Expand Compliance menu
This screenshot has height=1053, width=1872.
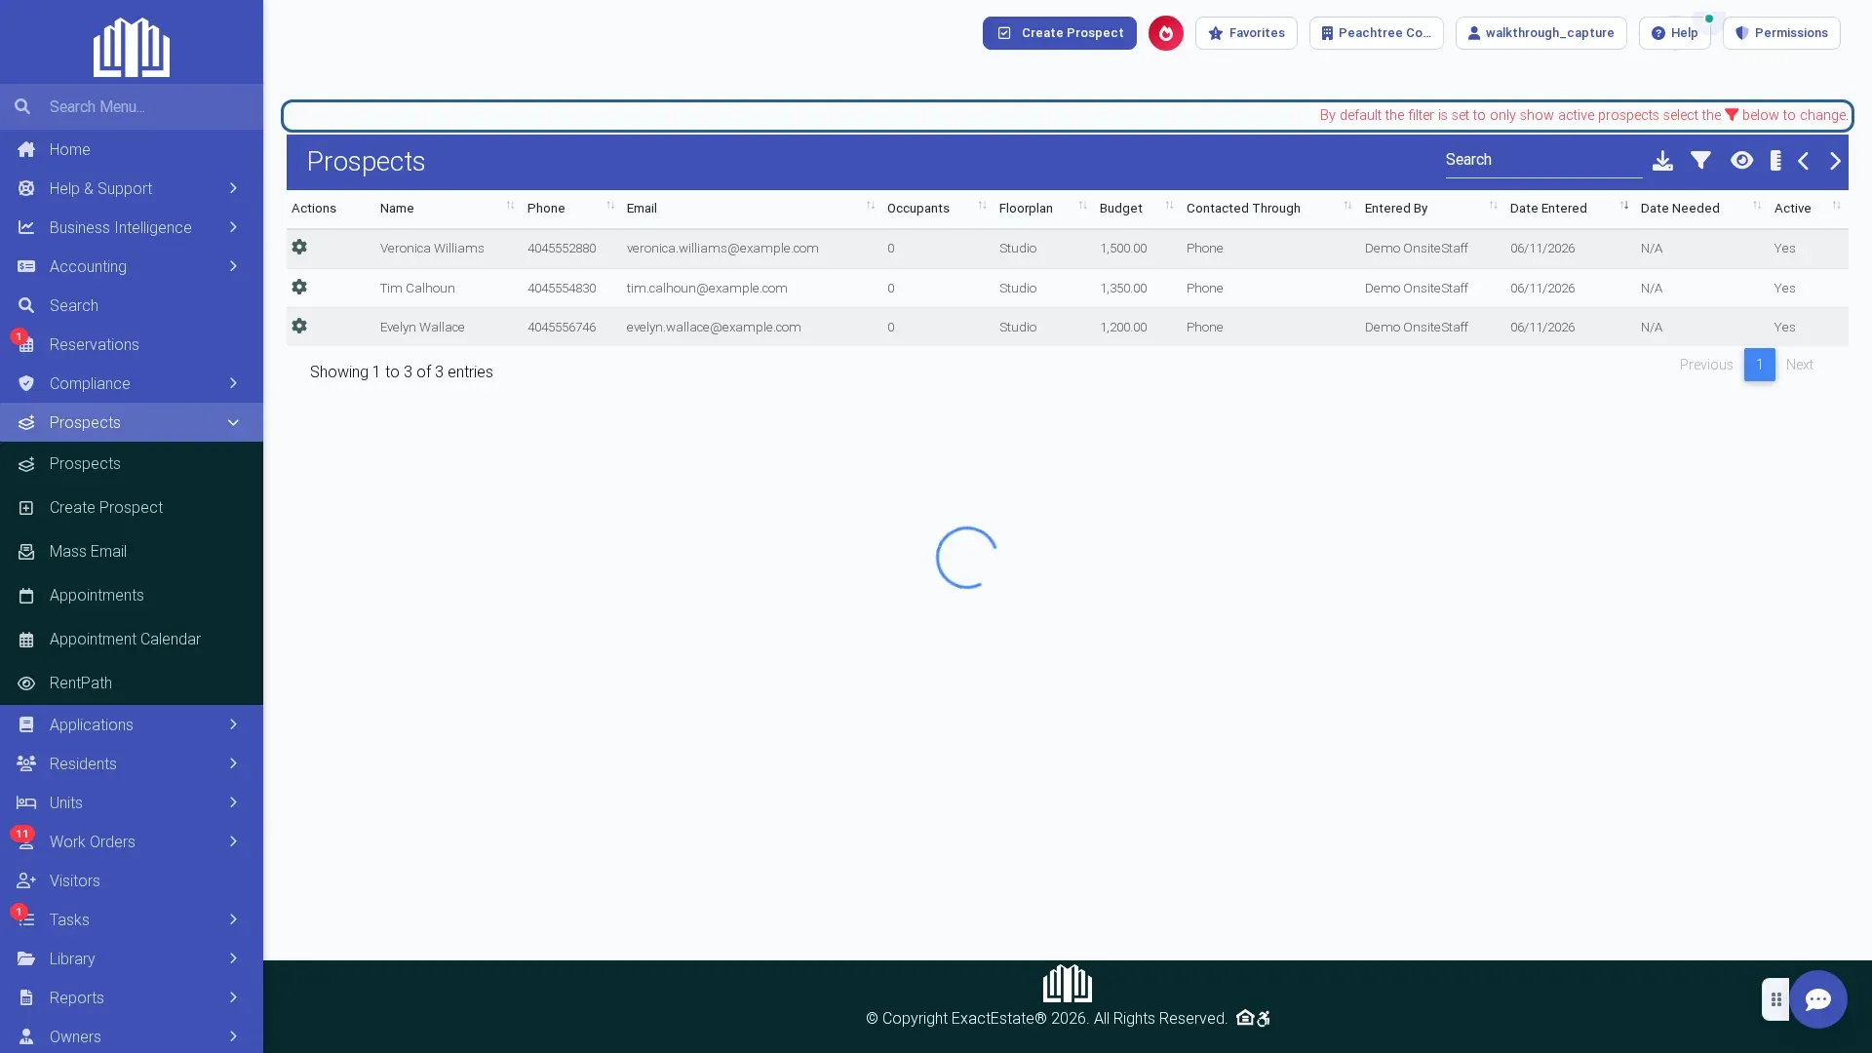point(132,383)
